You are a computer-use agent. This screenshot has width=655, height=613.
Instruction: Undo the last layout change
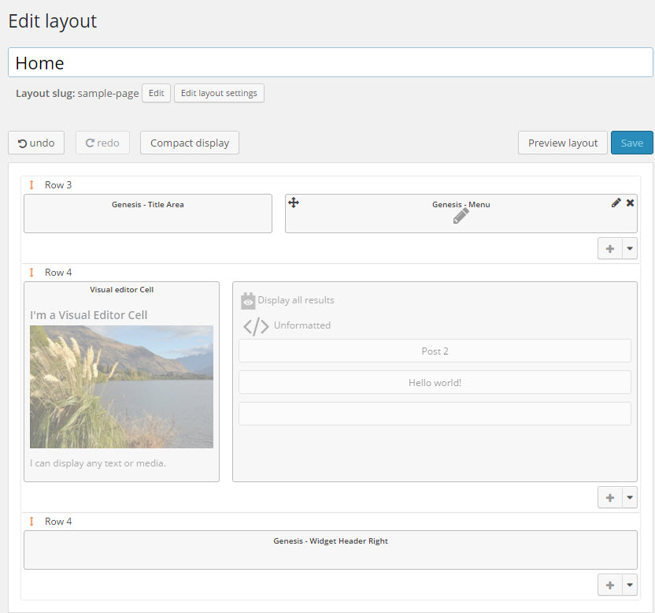pyautogui.click(x=36, y=143)
